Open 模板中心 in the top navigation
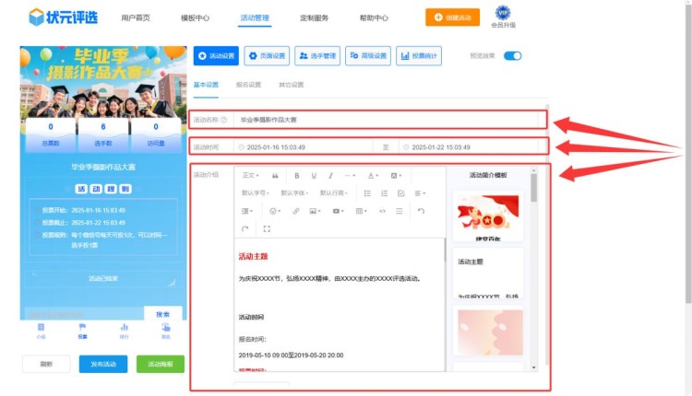 pyautogui.click(x=195, y=17)
